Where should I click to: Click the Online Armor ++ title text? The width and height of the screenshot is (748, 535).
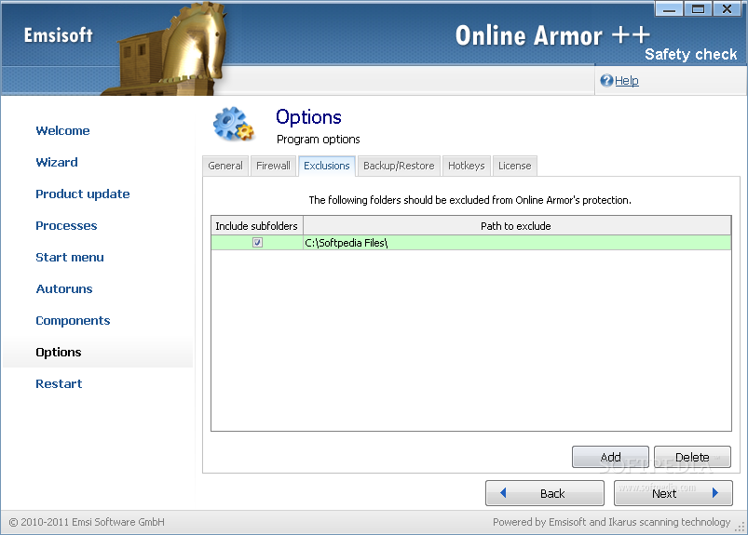pos(552,35)
